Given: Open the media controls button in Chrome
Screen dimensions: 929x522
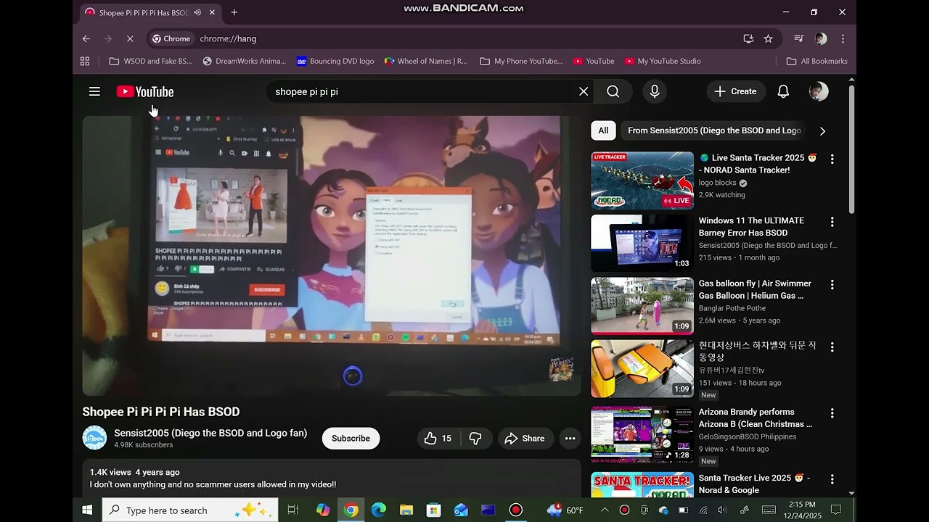Looking at the screenshot, I should tap(799, 38).
